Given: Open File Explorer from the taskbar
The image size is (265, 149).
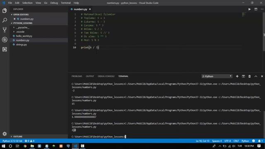Looking at the screenshot, I should coord(32,146).
